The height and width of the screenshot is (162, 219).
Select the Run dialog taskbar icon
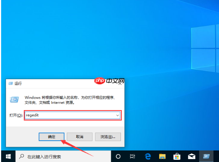point(206,156)
